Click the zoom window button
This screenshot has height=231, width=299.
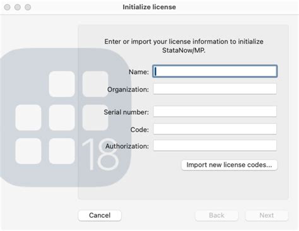(x=28, y=7)
